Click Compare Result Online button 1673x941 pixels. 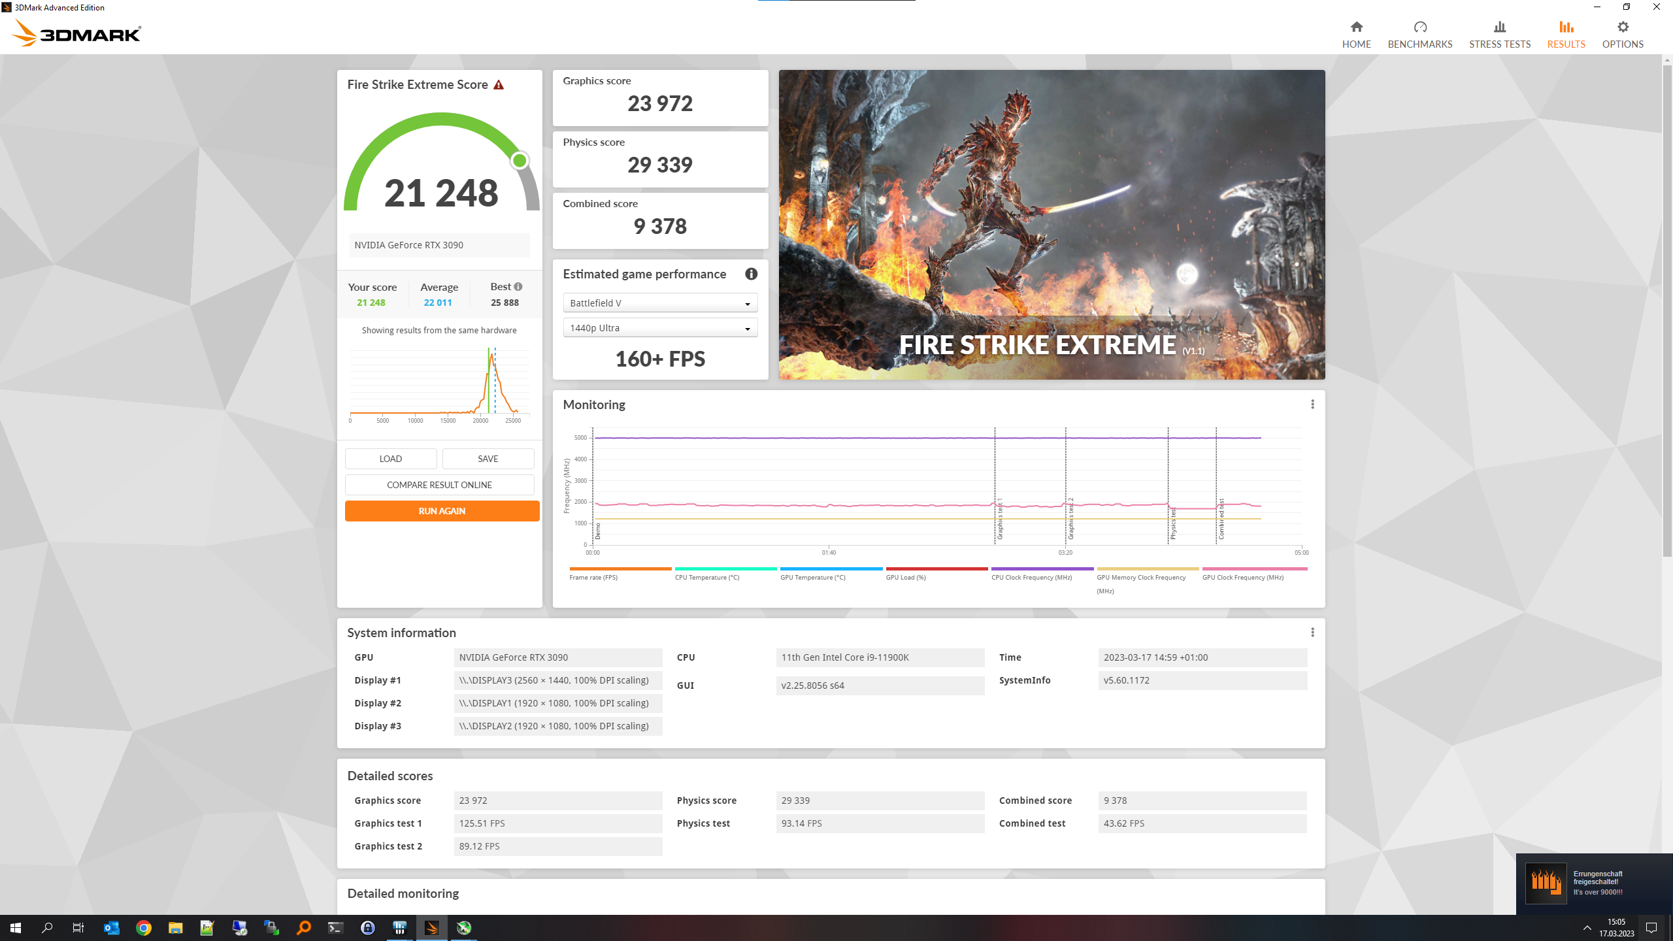(439, 485)
